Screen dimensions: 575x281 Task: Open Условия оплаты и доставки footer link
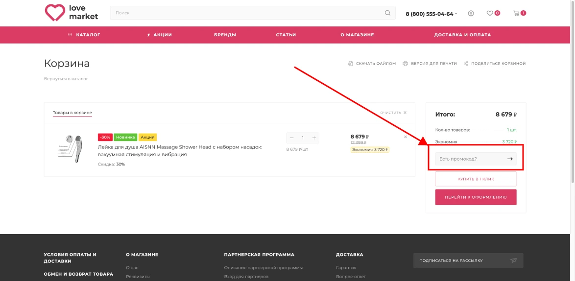tap(70, 258)
